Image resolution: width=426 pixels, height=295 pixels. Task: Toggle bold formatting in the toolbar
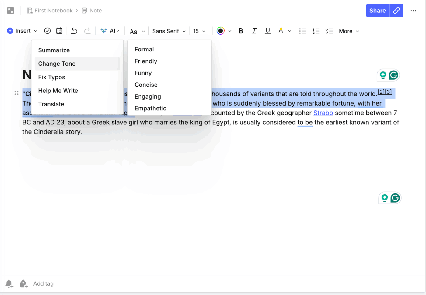241,31
